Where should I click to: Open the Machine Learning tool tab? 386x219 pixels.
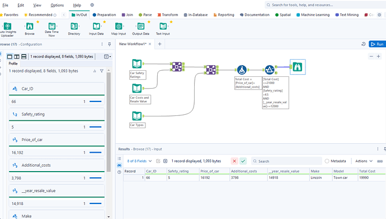point(313,14)
